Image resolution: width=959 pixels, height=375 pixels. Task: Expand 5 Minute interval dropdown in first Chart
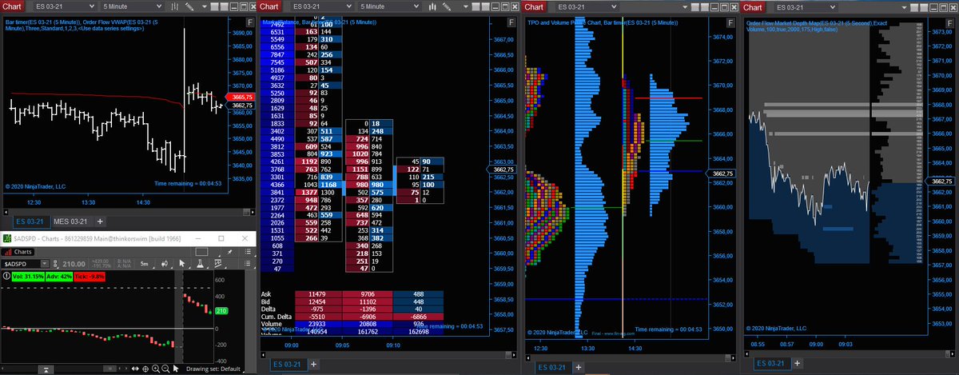coord(158,6)
